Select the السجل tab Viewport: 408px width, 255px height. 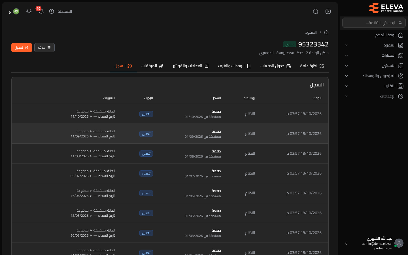[123, 66]
